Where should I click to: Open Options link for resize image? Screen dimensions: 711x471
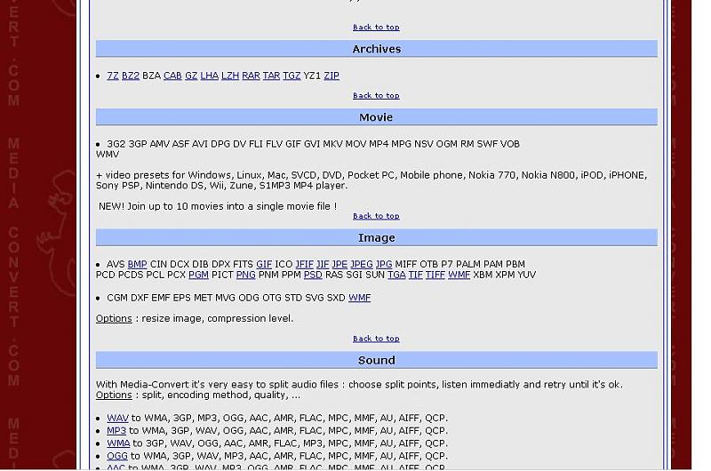114,319
